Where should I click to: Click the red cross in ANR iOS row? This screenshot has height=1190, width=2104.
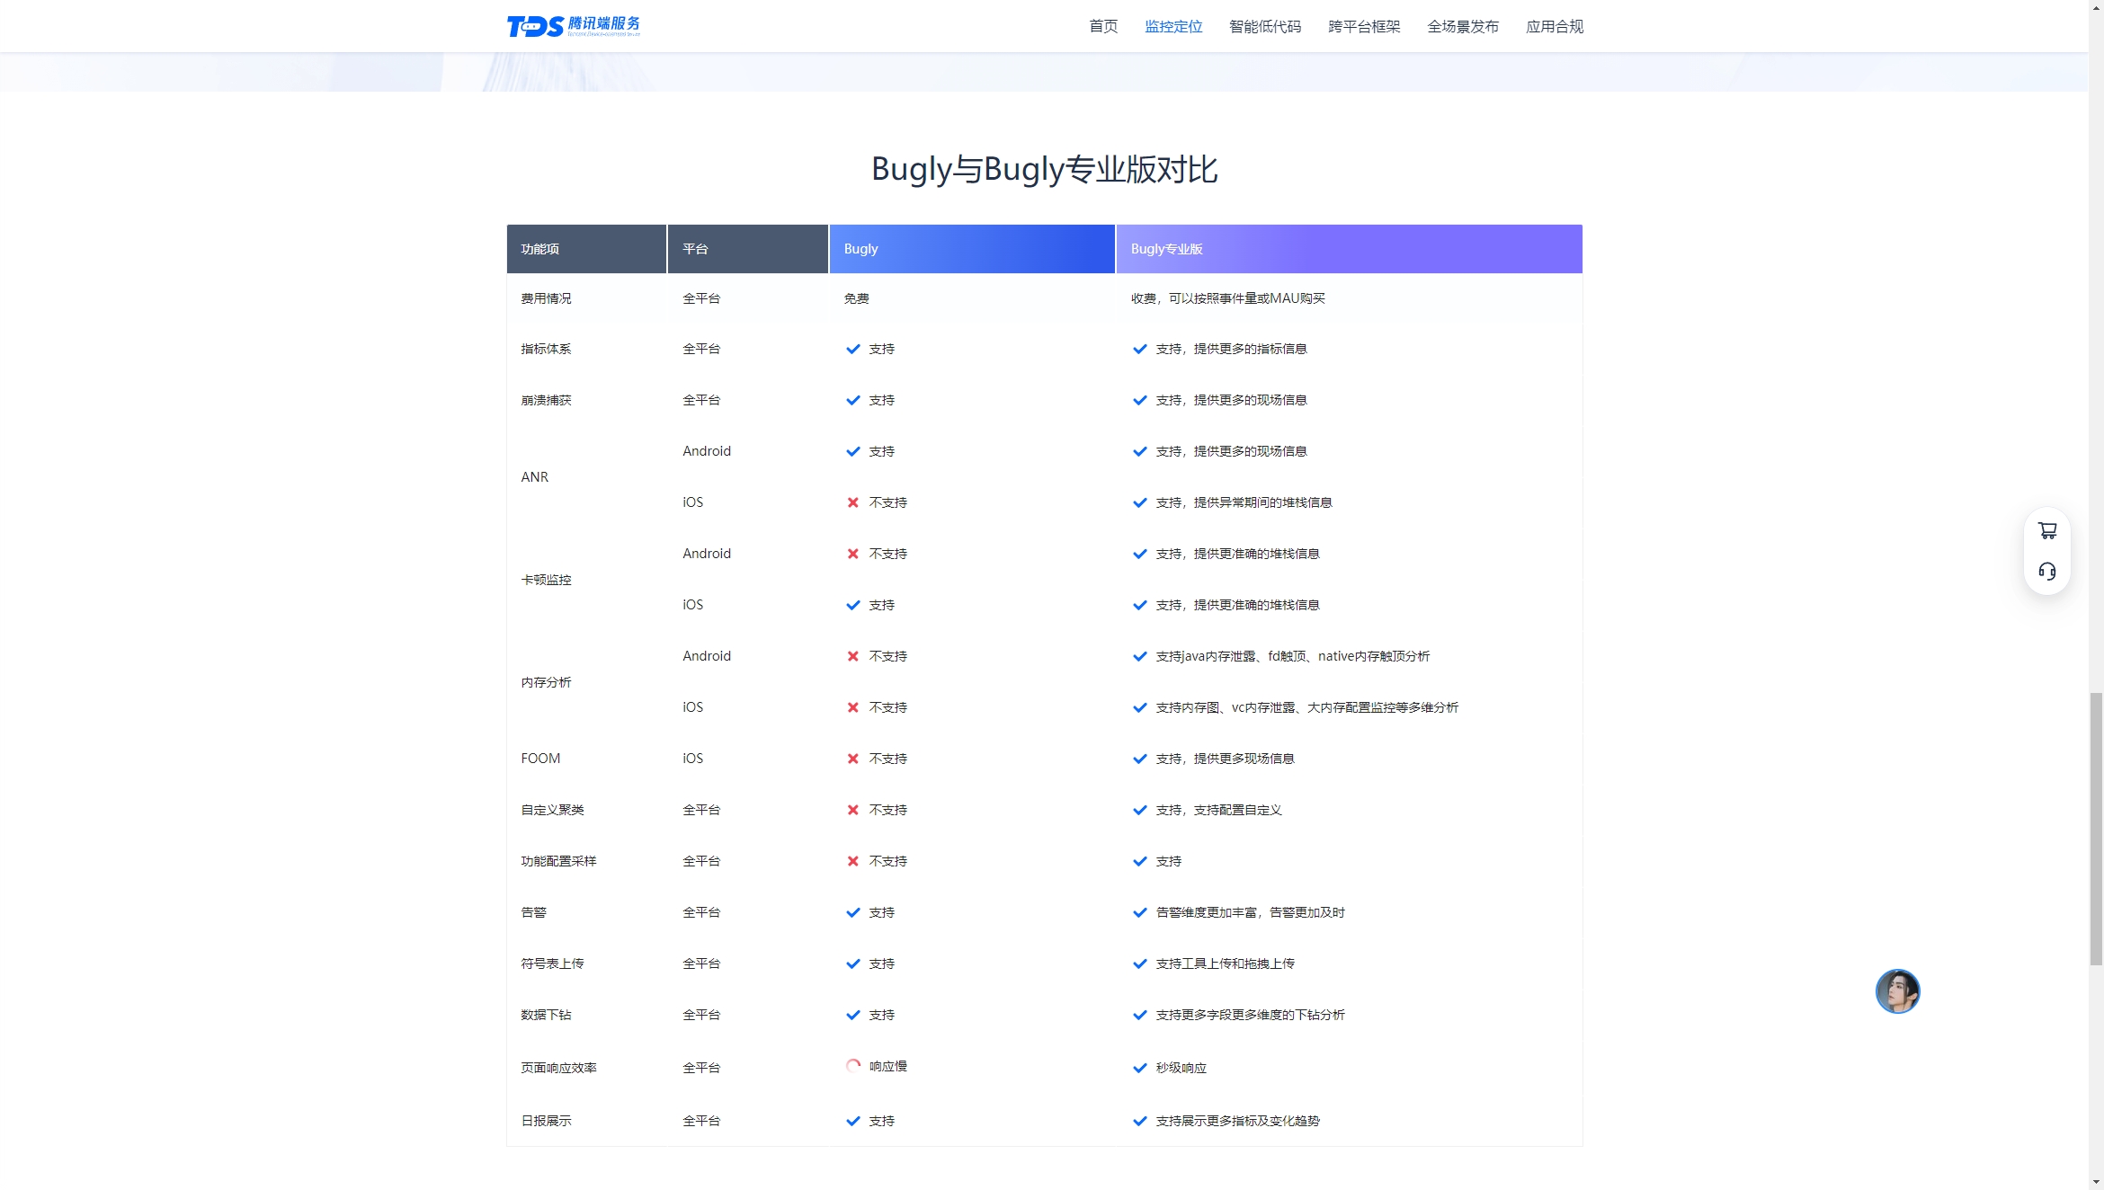[853, 502]
